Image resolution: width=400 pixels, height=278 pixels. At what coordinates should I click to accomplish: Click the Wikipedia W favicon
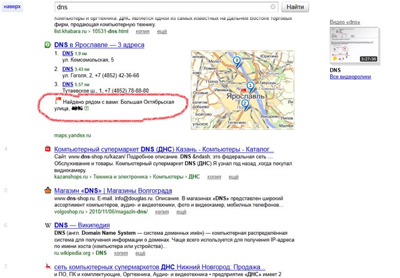(x=47, y=225)
